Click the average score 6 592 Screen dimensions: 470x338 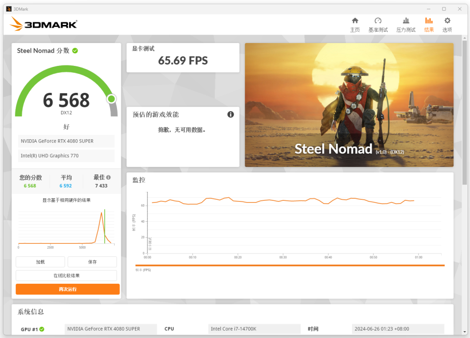[66, 186]
